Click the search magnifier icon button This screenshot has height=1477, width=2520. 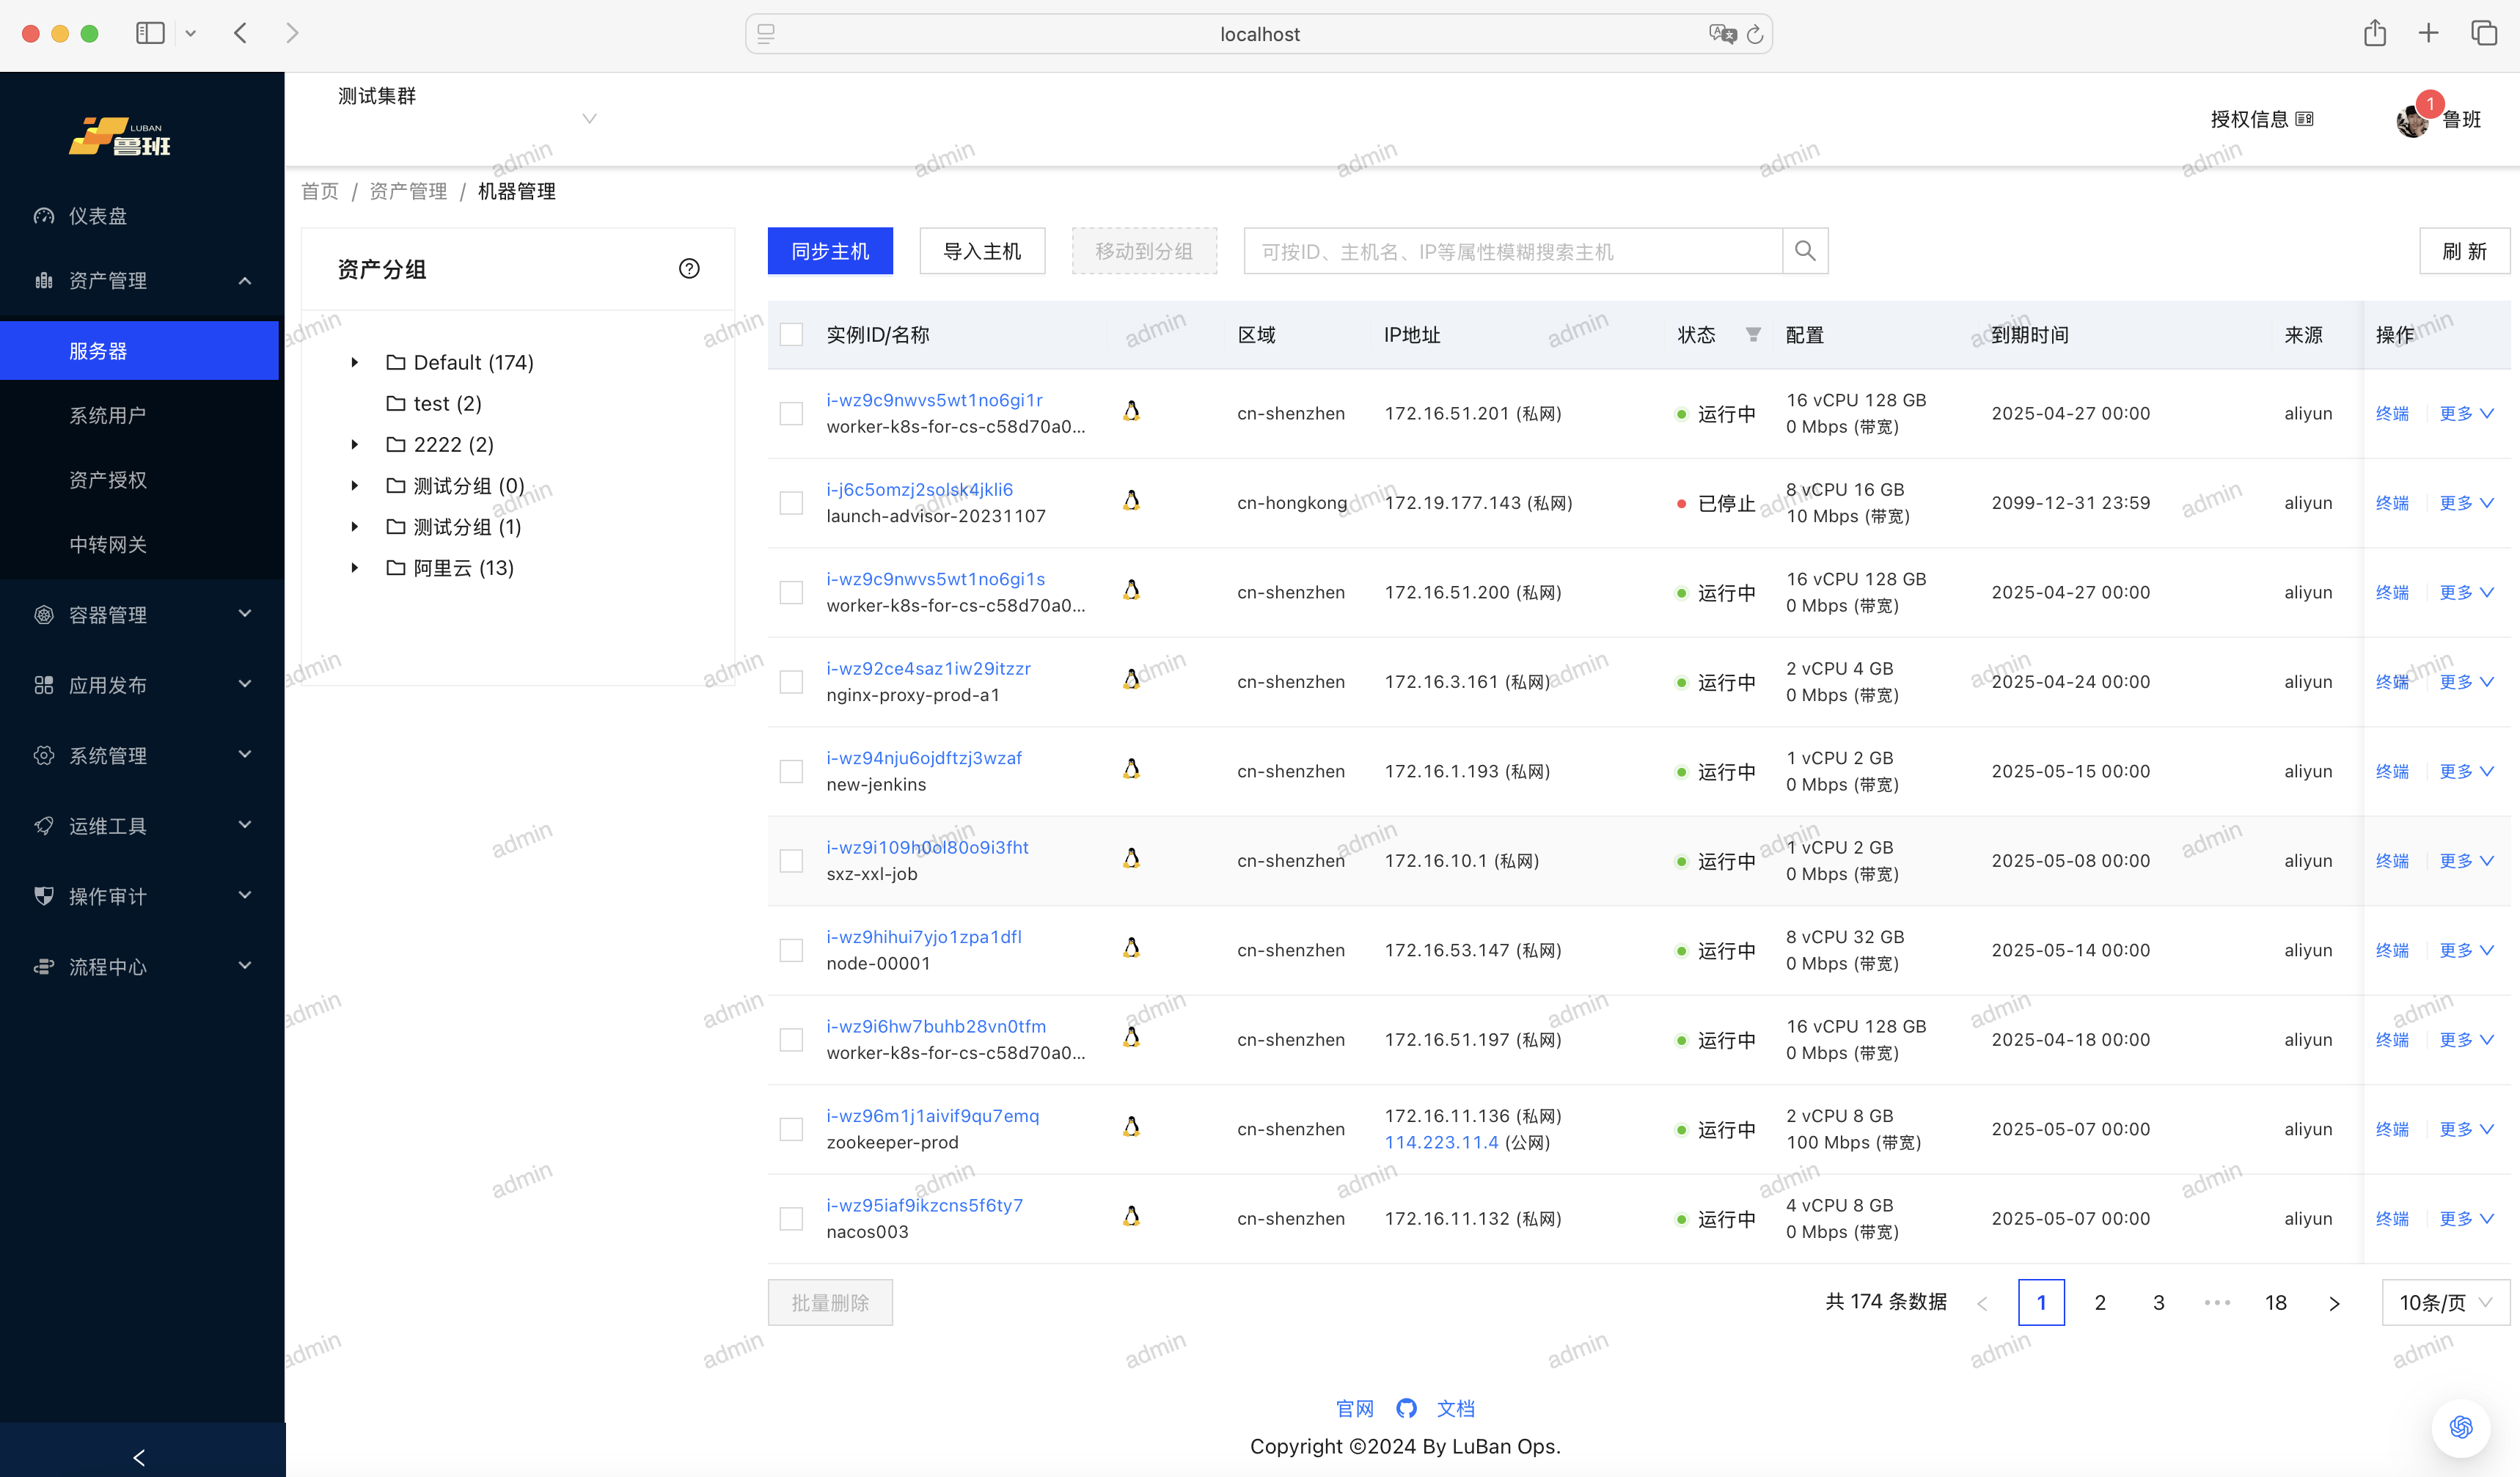[x=1804, y=251]
